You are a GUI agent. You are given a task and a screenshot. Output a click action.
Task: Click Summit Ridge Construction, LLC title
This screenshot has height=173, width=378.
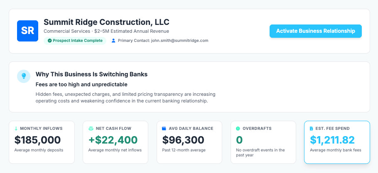coord(106,22)
